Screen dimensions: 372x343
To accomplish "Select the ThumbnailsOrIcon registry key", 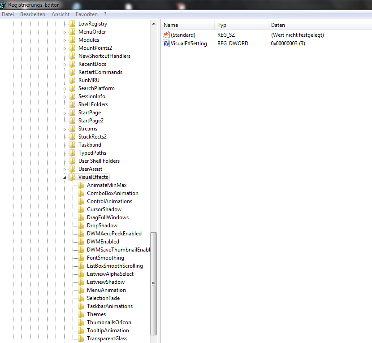I will 109,322.
